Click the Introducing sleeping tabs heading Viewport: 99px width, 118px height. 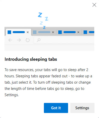(31, 59)
